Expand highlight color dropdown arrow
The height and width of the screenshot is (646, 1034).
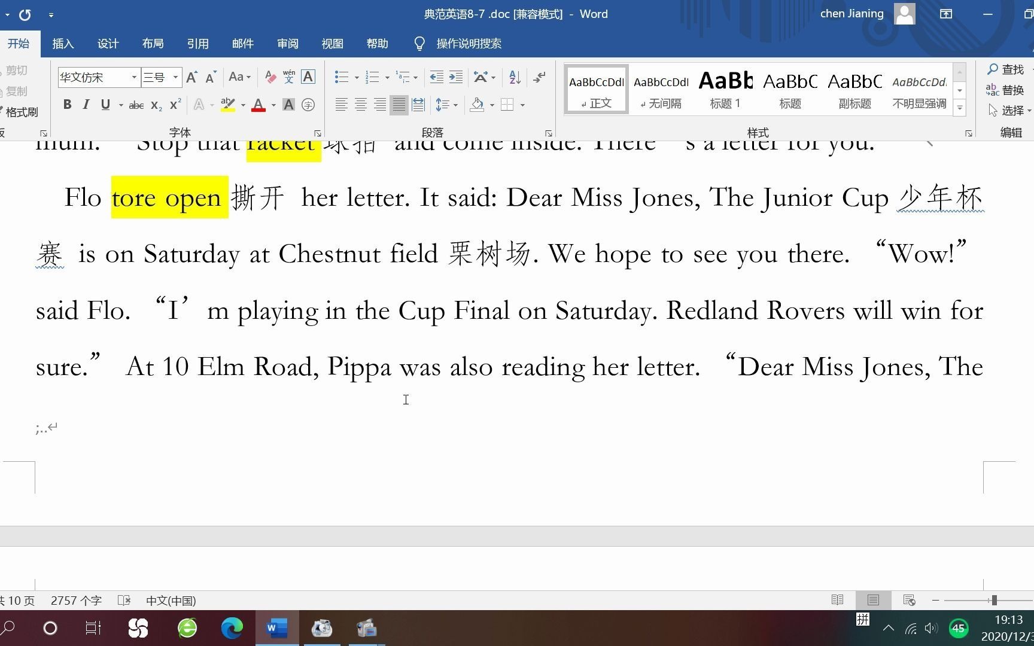[x=243, y=105]
